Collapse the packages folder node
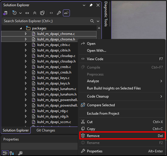The height and width of the screenshot is (156, 167). pos(21,28)
